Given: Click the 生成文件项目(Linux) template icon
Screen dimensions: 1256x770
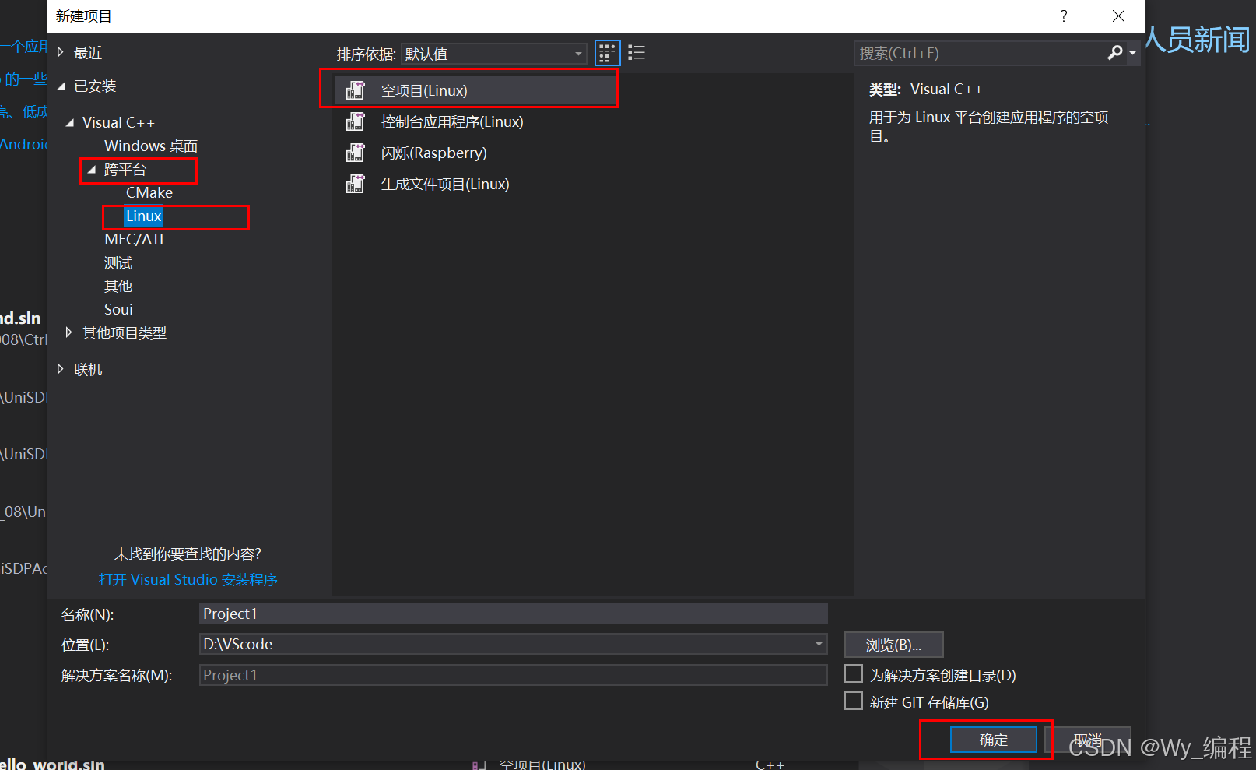Looking at the screenshot, I should pyautogui.click(x=356, y=184).
